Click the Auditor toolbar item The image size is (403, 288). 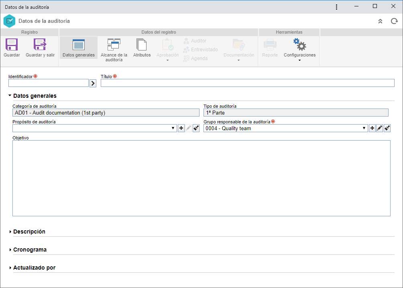[195, 41]
